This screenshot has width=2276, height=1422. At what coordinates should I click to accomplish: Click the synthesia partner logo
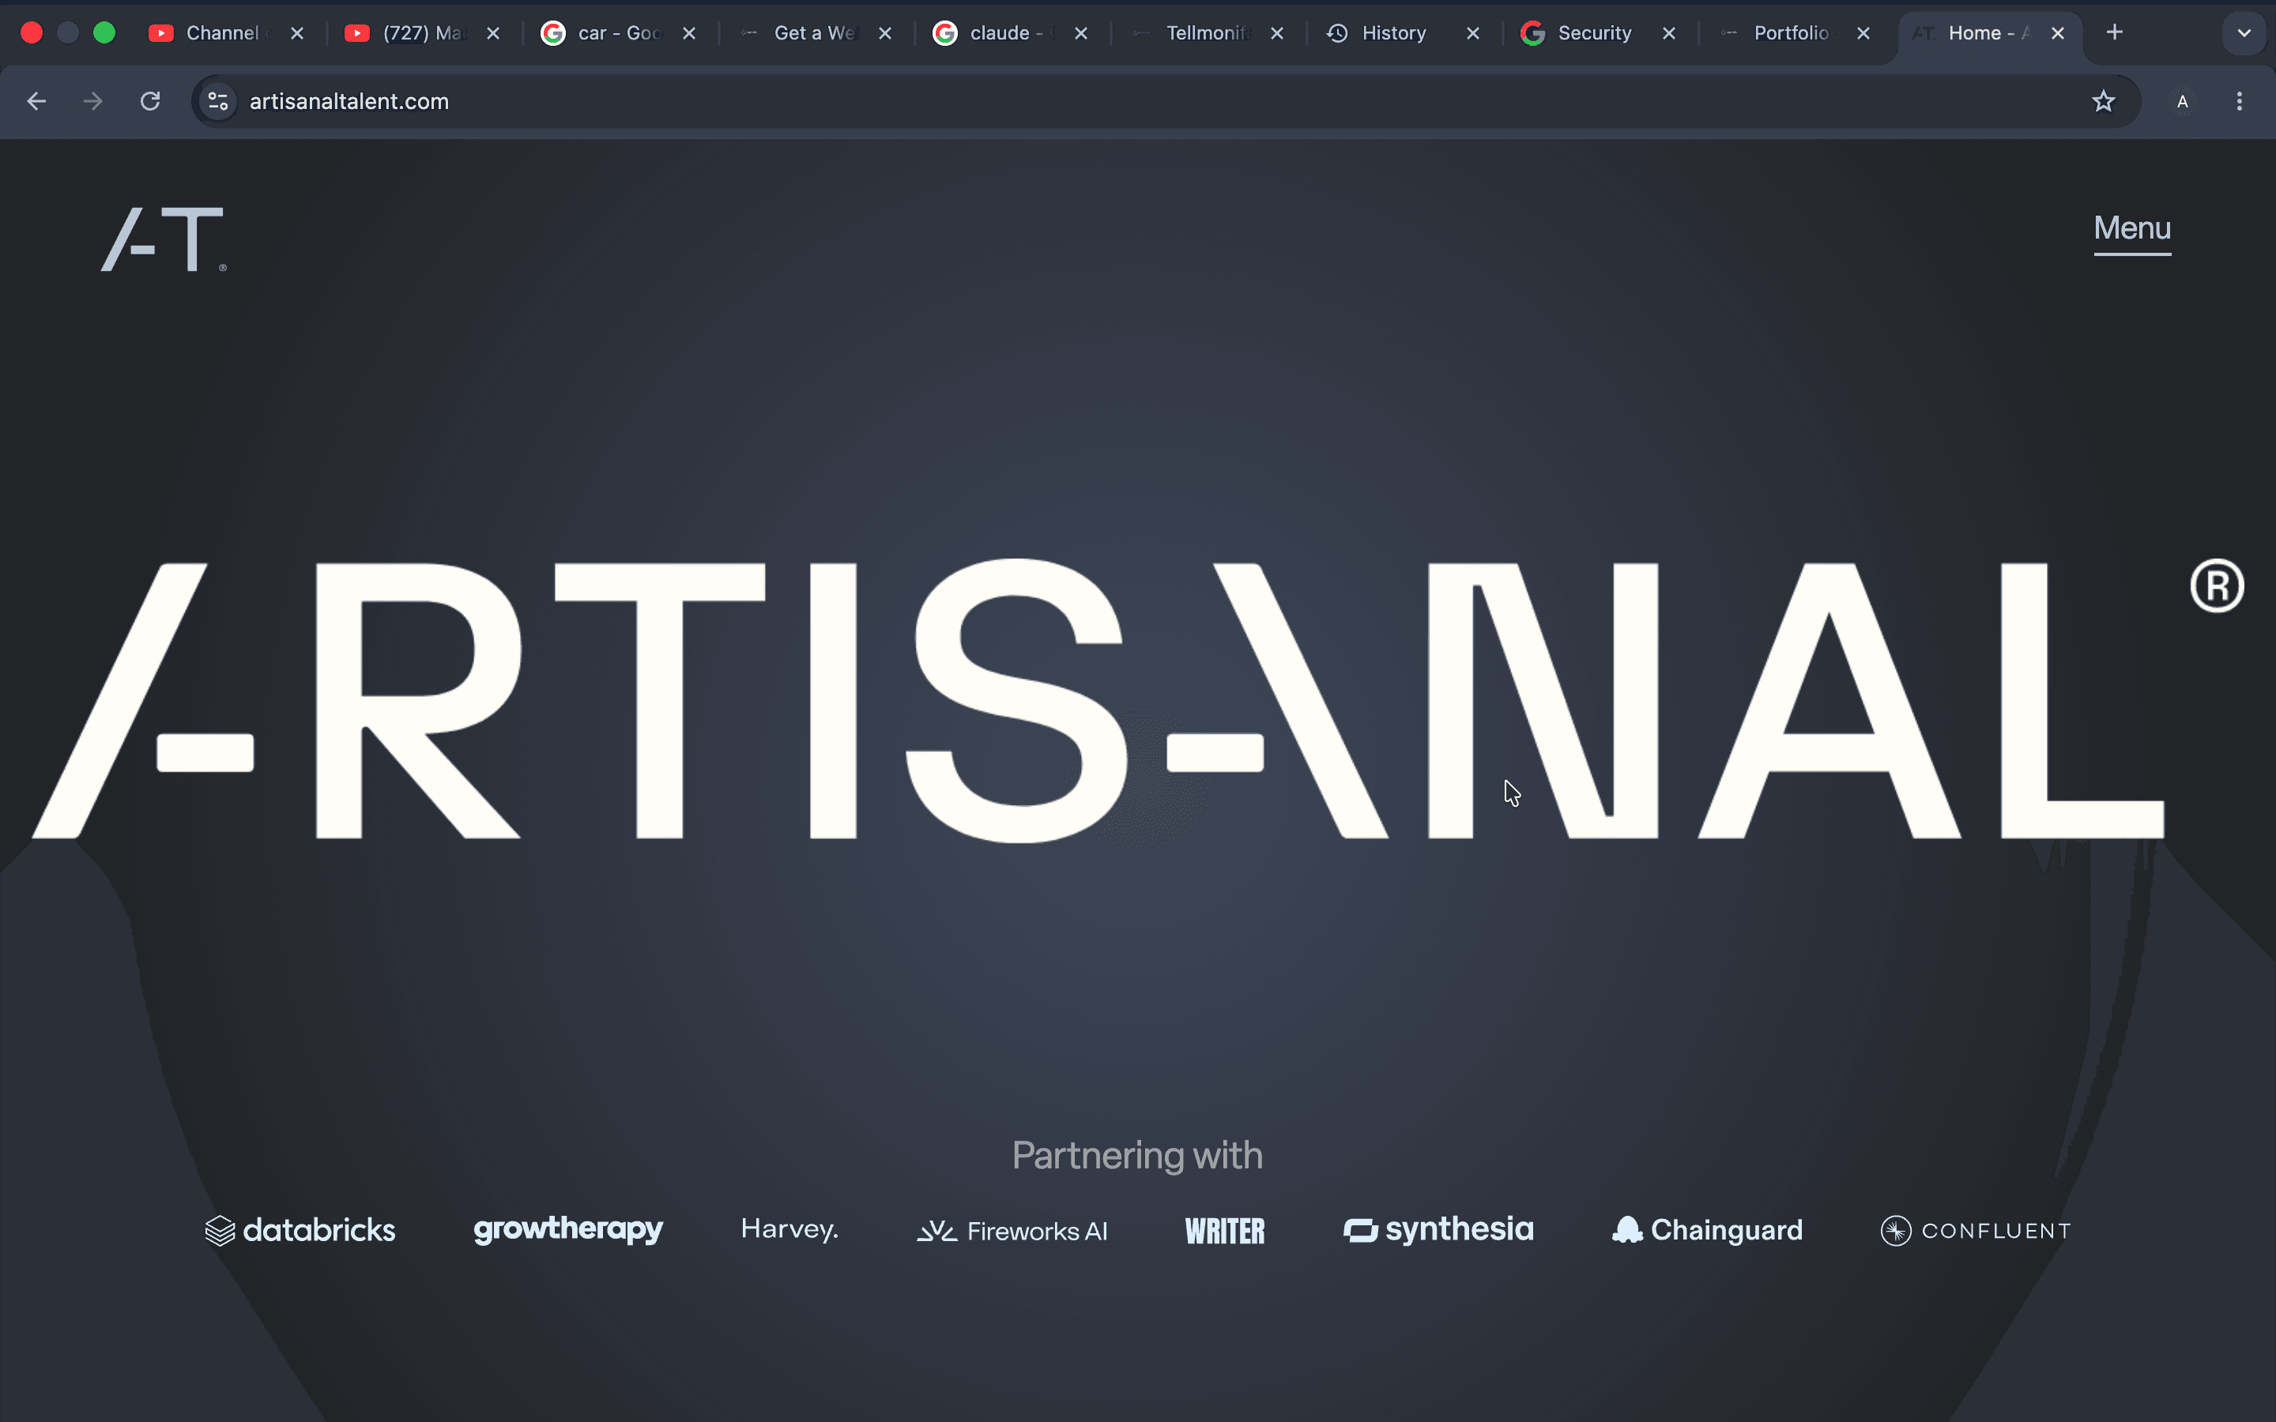tap(1438, 1230)
